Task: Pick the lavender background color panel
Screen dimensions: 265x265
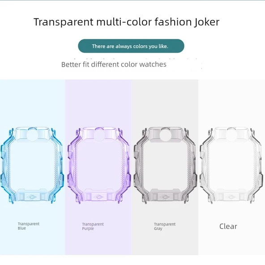Action: coord(98,167)
